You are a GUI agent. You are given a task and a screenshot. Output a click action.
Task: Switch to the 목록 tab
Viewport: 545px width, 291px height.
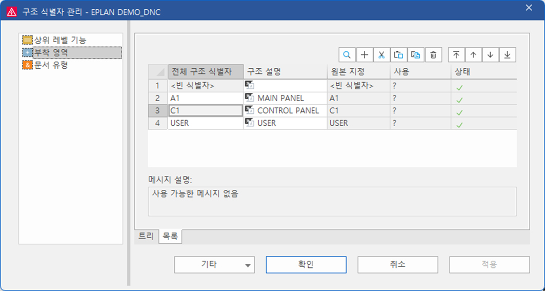pyautogui.click(x=170, y=237)
